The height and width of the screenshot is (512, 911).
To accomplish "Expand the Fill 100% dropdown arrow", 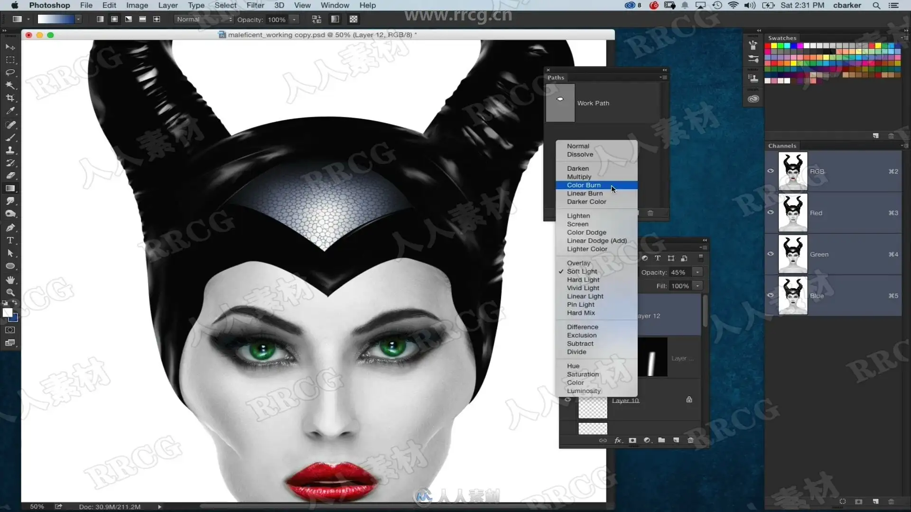I will click(x=697, y=286).
